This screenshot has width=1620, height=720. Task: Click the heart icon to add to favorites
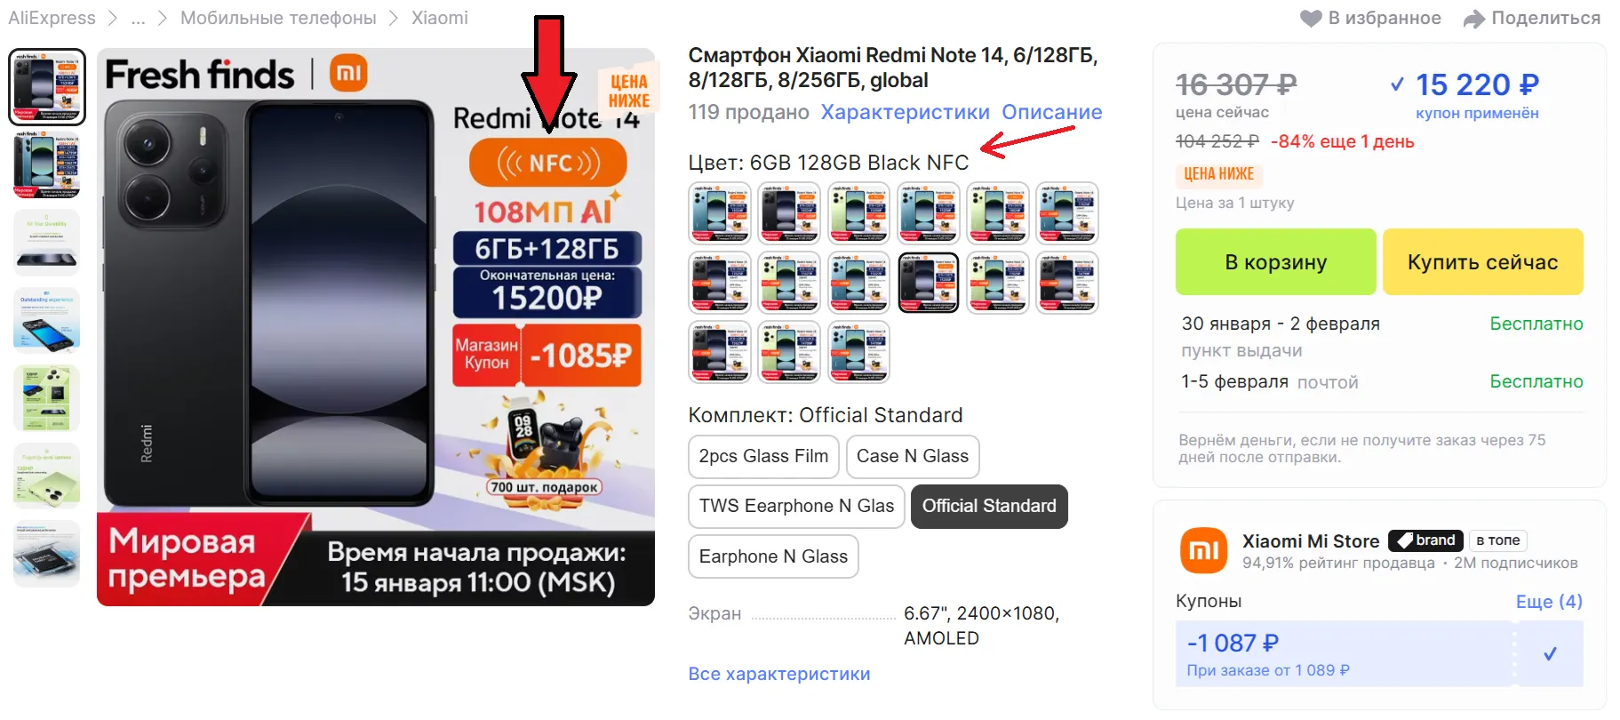(x=1311, y=19)
